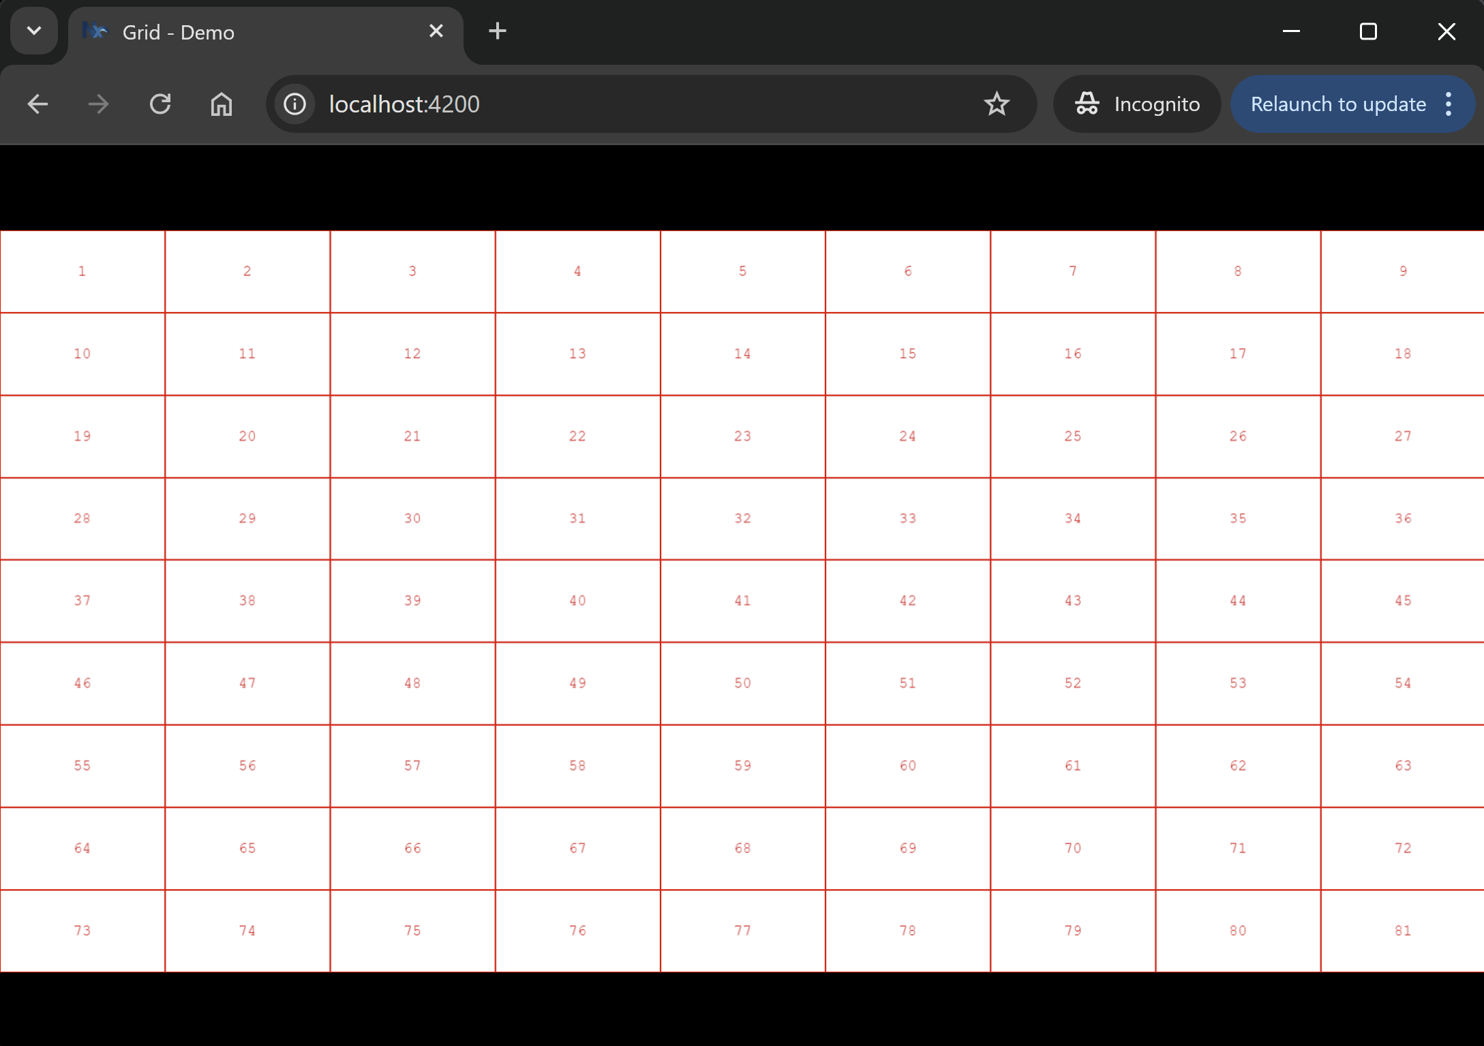The image size is (1484, 1046).
Task: Click grid cell 49
Action: [578, 684]
